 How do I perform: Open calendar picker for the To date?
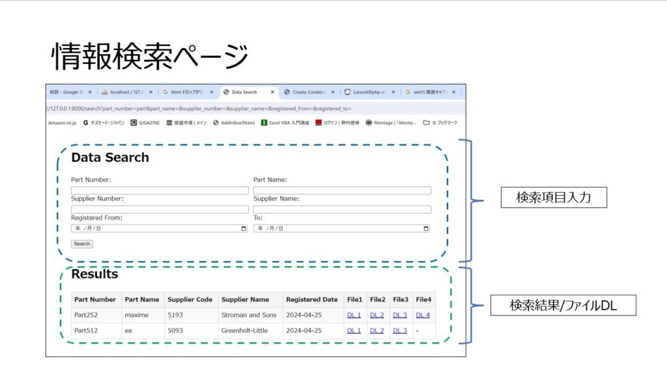[x=426, y=228]
